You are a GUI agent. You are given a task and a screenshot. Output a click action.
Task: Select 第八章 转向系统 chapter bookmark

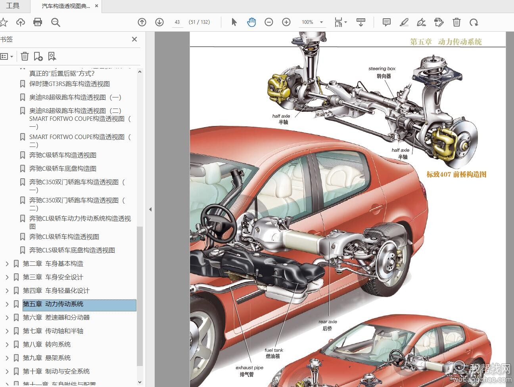[x=47, y=345]
